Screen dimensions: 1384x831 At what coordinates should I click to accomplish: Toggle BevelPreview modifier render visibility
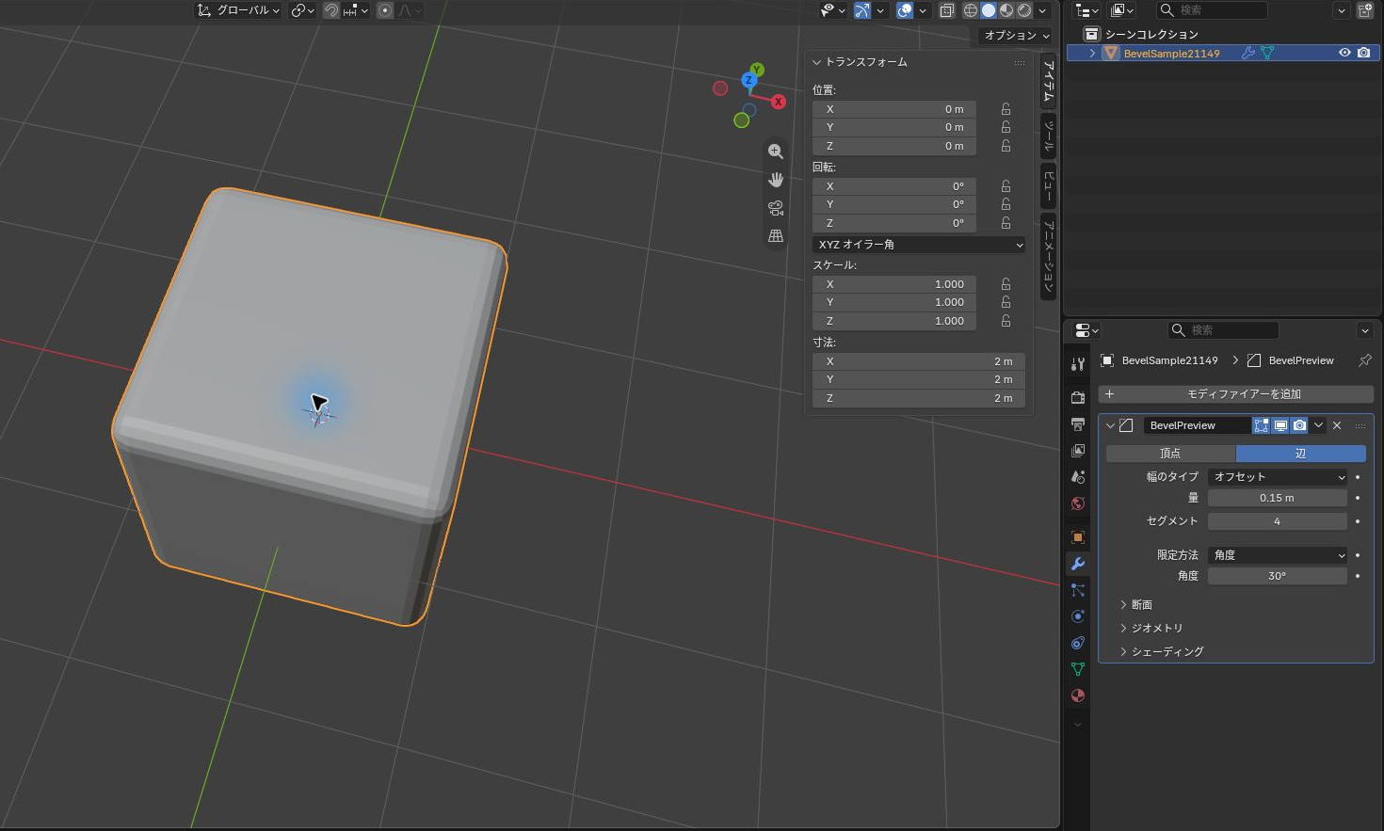[1299, 425]
